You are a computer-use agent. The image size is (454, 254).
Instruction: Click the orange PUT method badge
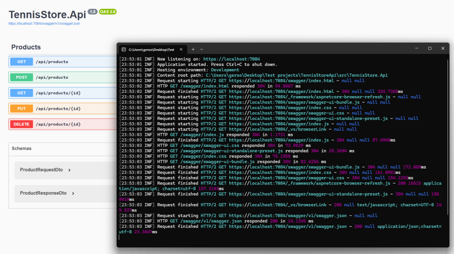(x=21, y=109)
